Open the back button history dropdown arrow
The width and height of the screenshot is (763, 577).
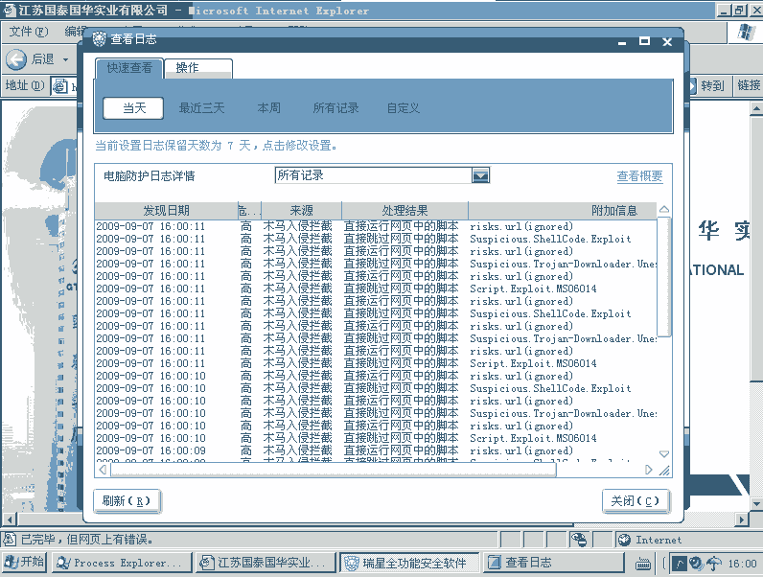[x=65, y=59]
